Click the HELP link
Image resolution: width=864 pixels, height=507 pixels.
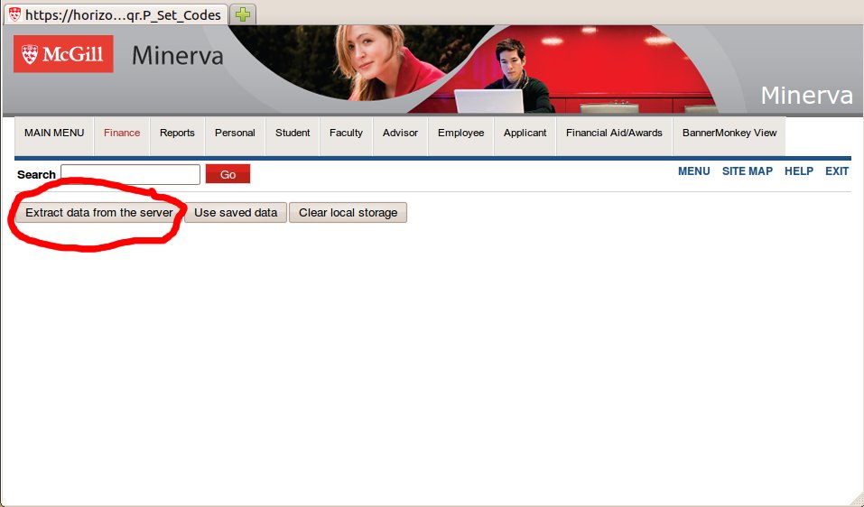click(x=799, y=171)
